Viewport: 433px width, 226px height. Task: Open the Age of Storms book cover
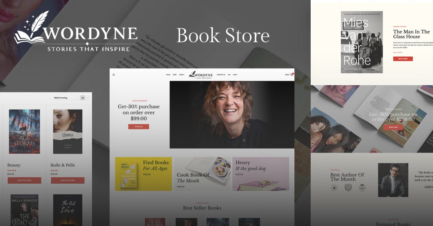[25, 132]
